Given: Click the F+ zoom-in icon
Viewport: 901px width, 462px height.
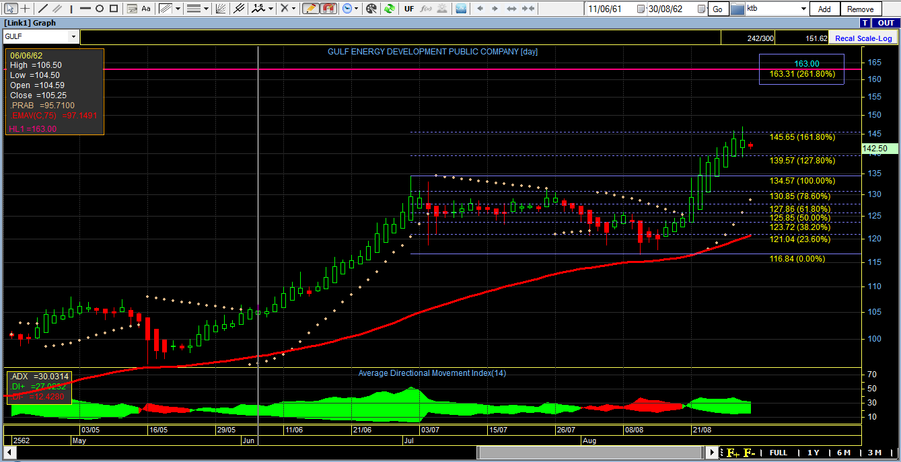Looking at the screenshot, I should click(x=731, y=453).
